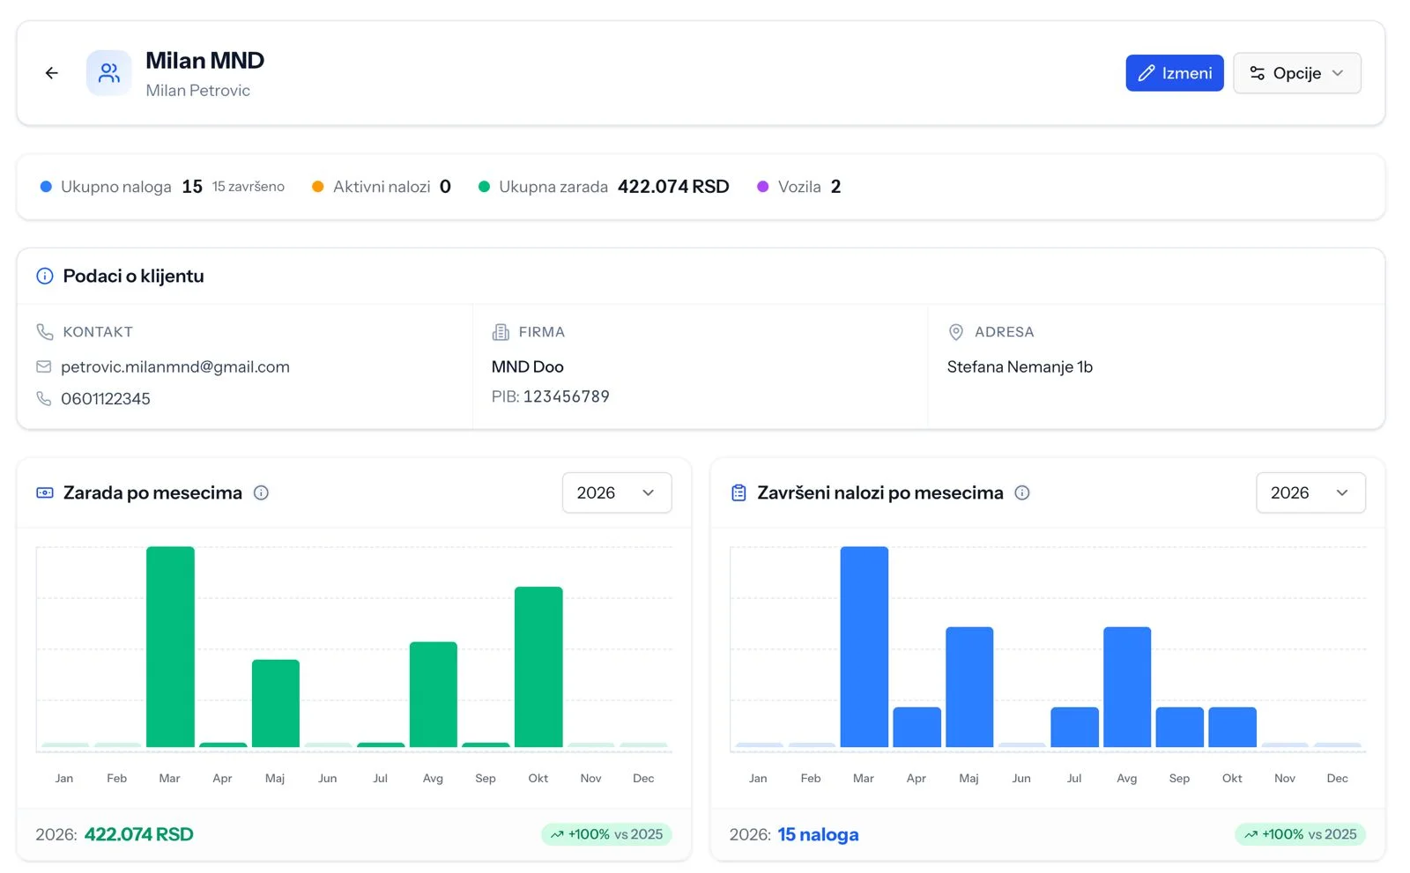Screen dimensions: 1410x873
Task: Click the email petrovic.milanmnd@gmail.com
Action: point(175,366)
